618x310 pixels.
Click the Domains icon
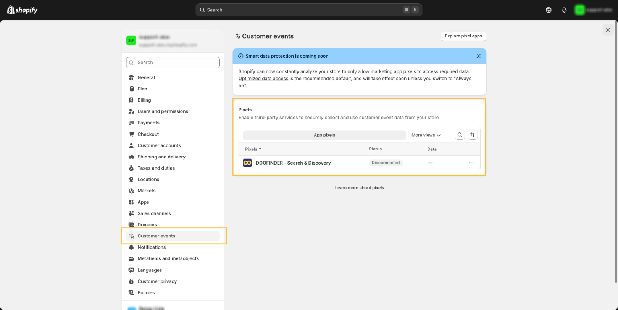(131, 225)
